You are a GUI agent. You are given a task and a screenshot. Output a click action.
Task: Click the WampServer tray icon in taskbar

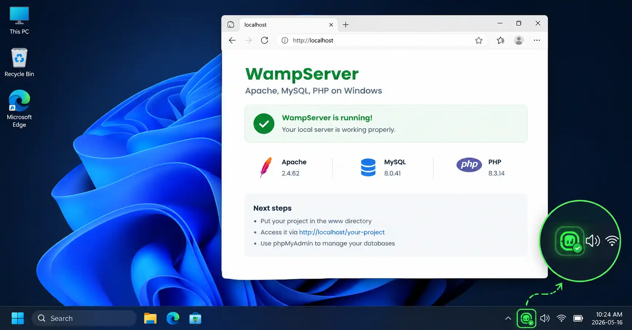pyautogui.click(x=526, y=318)
